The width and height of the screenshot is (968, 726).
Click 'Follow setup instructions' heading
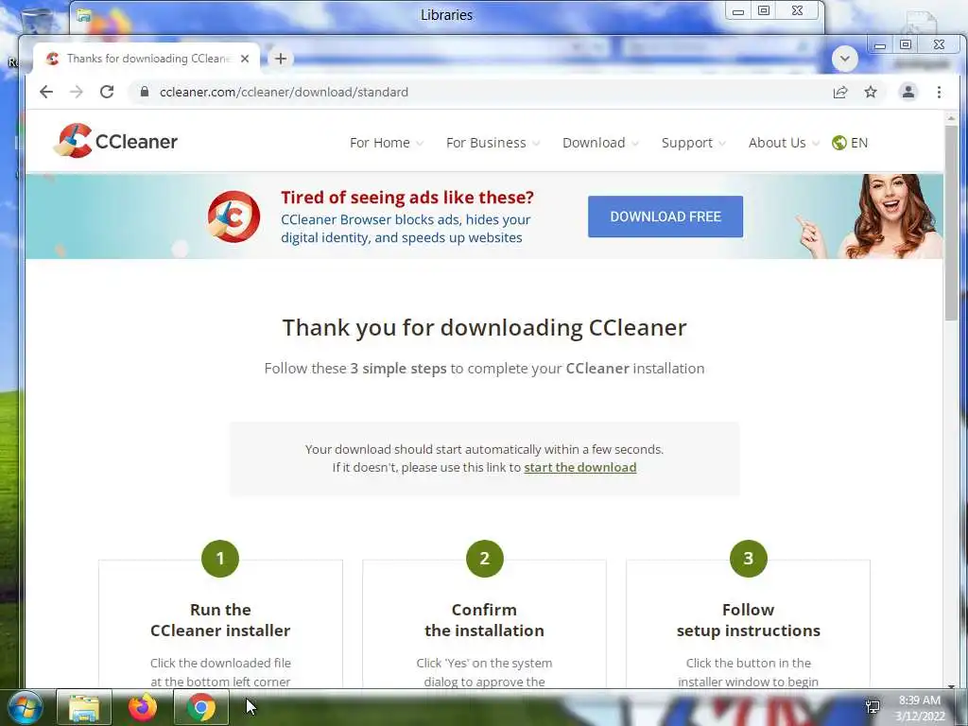[x=749, y=620]
